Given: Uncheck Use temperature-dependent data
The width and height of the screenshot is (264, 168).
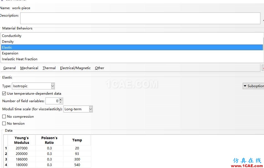Looking at the screenshot, I should point(4,94).
